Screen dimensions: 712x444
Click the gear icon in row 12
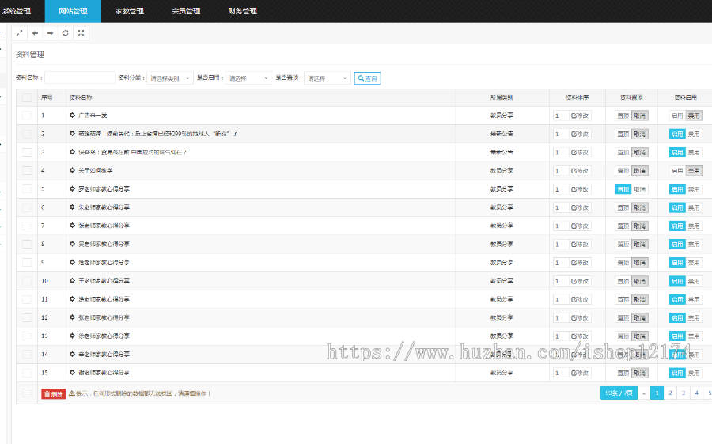coord(72,317)
